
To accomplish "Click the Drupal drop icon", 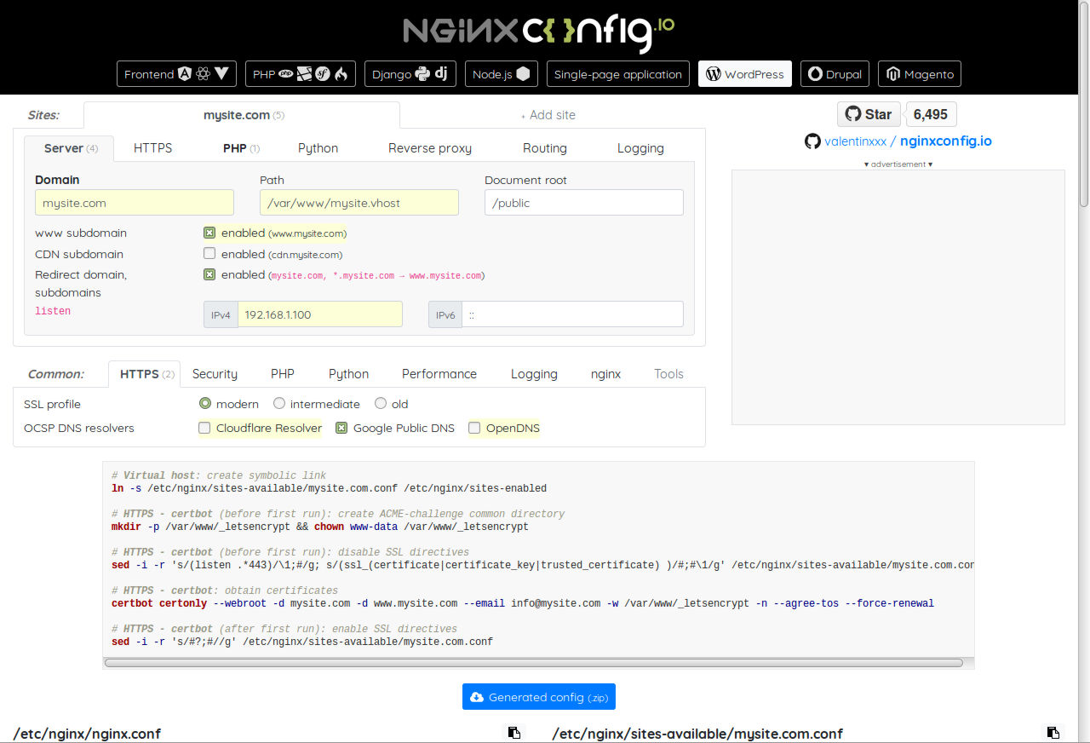I will pos(815,74).
